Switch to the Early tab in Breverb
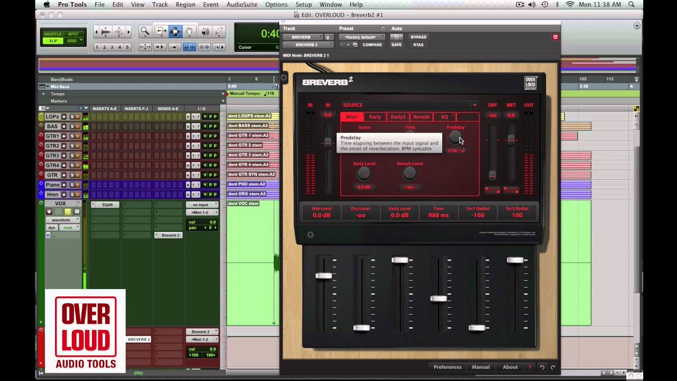Viewport: 677px width, 381px height. pyautogui.click(x=375, y=117)
